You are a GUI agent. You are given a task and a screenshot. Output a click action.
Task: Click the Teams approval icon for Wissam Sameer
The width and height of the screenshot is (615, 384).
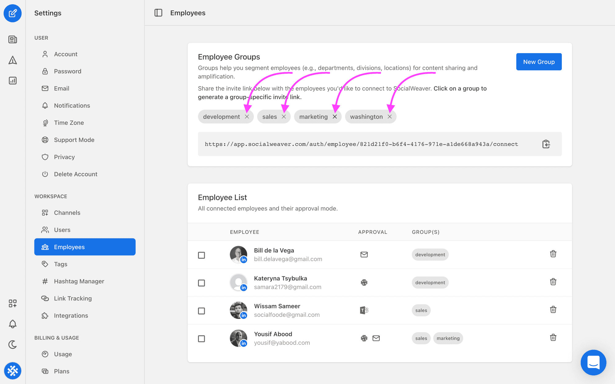click(364, 310)
